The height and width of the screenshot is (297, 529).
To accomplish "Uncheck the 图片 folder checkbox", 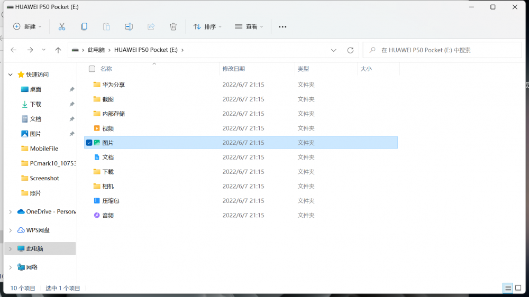I will tap(89, 143).
